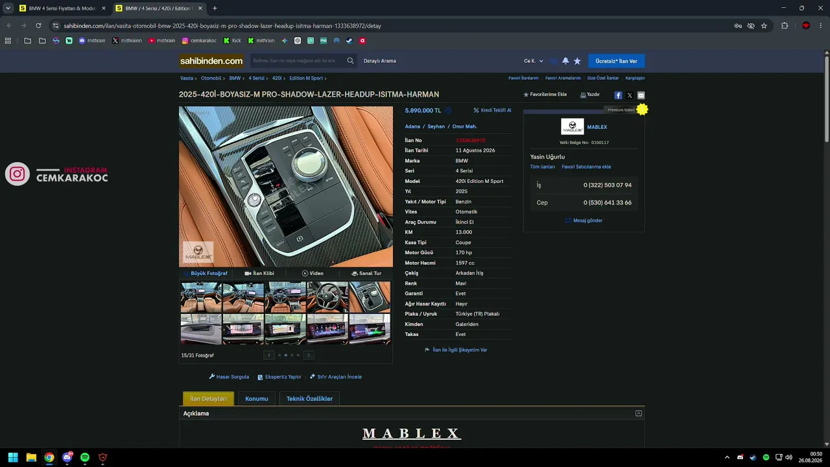The width and height of the screenshot is (830, 467).
Task: Share listing on Facebook
Action: point(618,95)
